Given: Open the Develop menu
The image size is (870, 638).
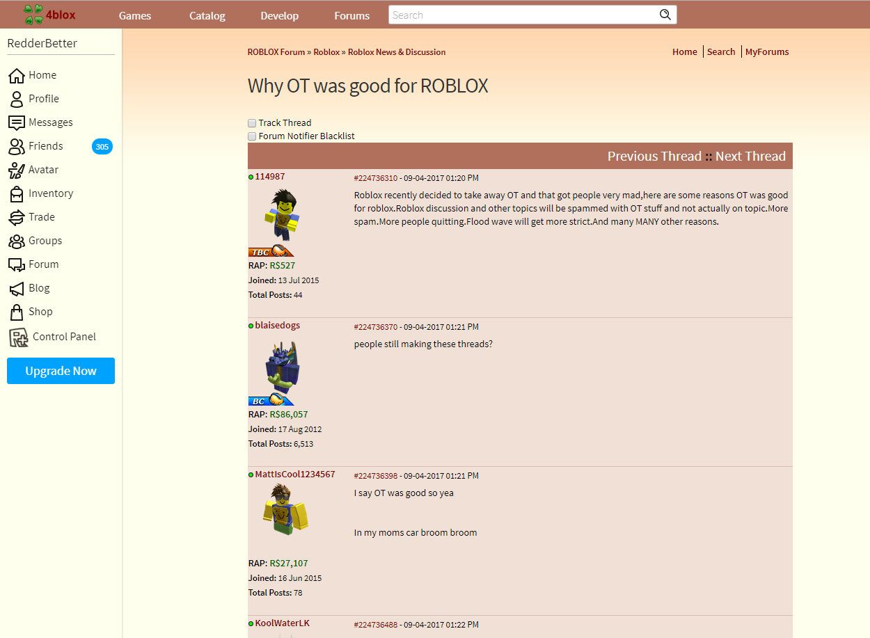Looking at the screenshot, I should tap(280, 15).
